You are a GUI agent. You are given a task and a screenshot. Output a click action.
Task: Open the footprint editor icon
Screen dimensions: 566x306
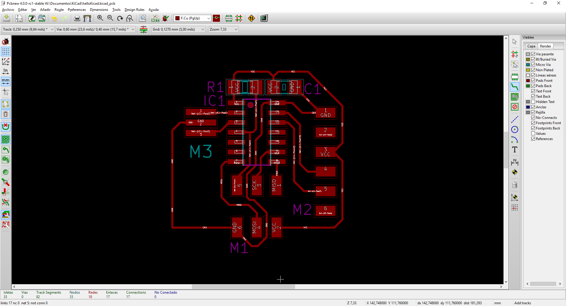(x=32, y=18)
